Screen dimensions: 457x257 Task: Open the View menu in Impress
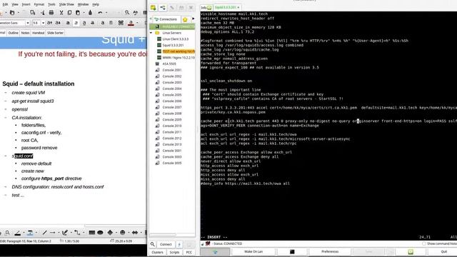click(15, 4)
